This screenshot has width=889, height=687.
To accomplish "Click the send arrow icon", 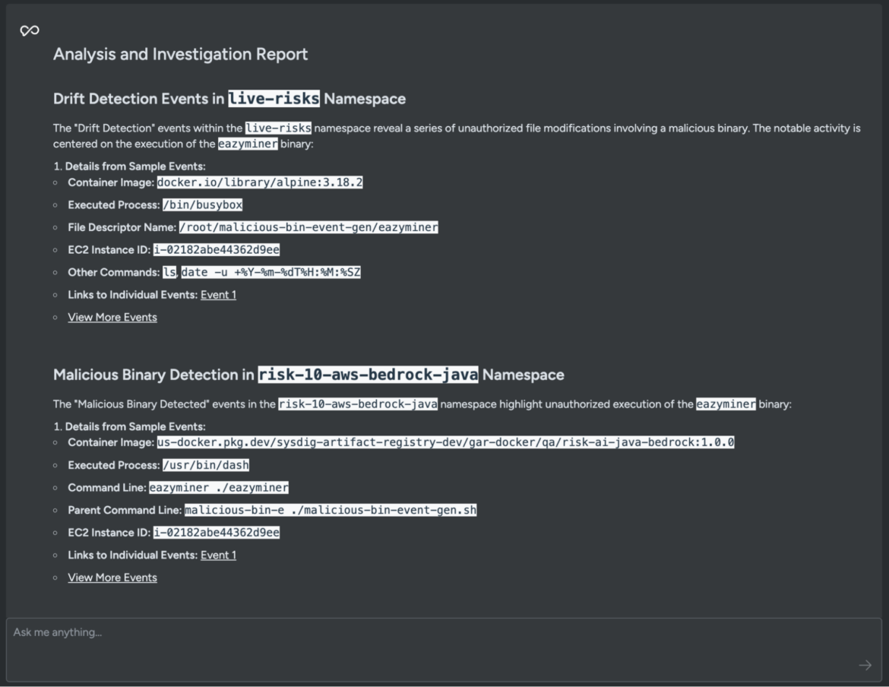I will click(x=865, y=665).
